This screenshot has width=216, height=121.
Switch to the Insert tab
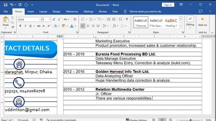[x=31, y=11]
